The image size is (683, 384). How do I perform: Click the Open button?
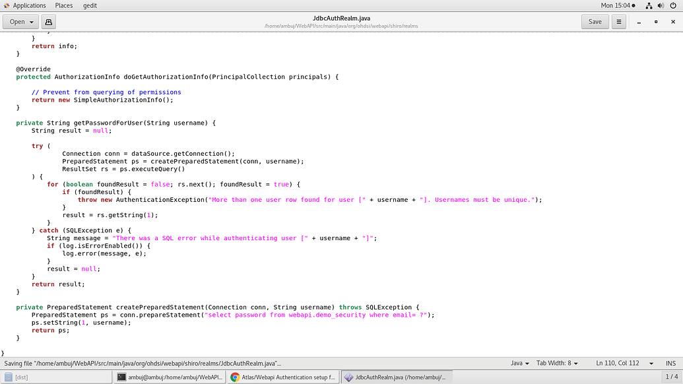tap(16, 21)
